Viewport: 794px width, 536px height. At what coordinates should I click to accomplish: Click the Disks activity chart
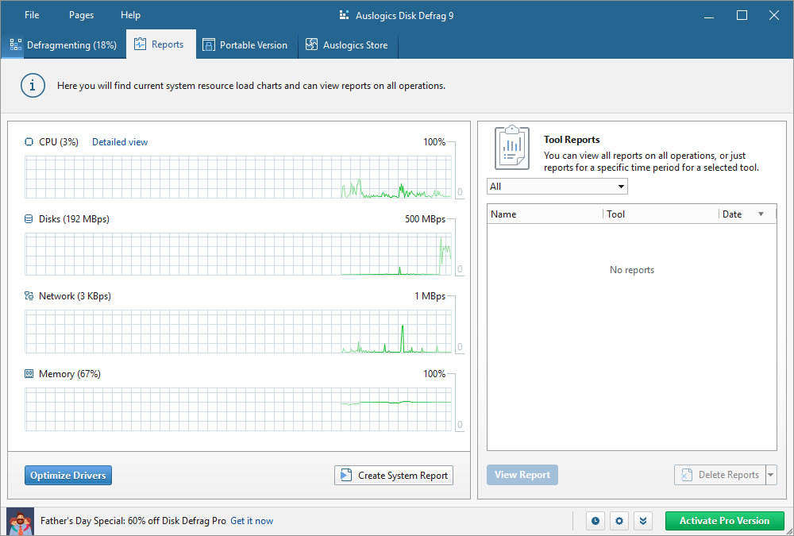coord(238,254)
